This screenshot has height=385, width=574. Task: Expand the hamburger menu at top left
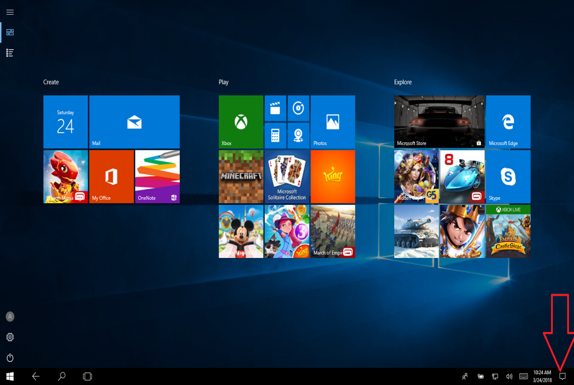(x=10, y=12)
